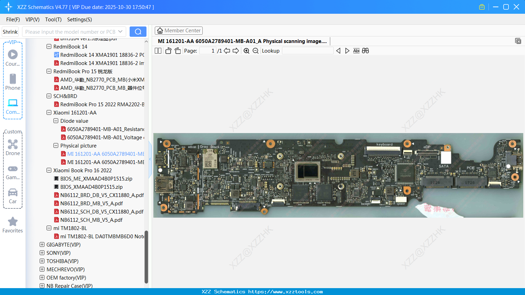
Task: Click the Lookup text field
Action: click(x=308, y=51)
